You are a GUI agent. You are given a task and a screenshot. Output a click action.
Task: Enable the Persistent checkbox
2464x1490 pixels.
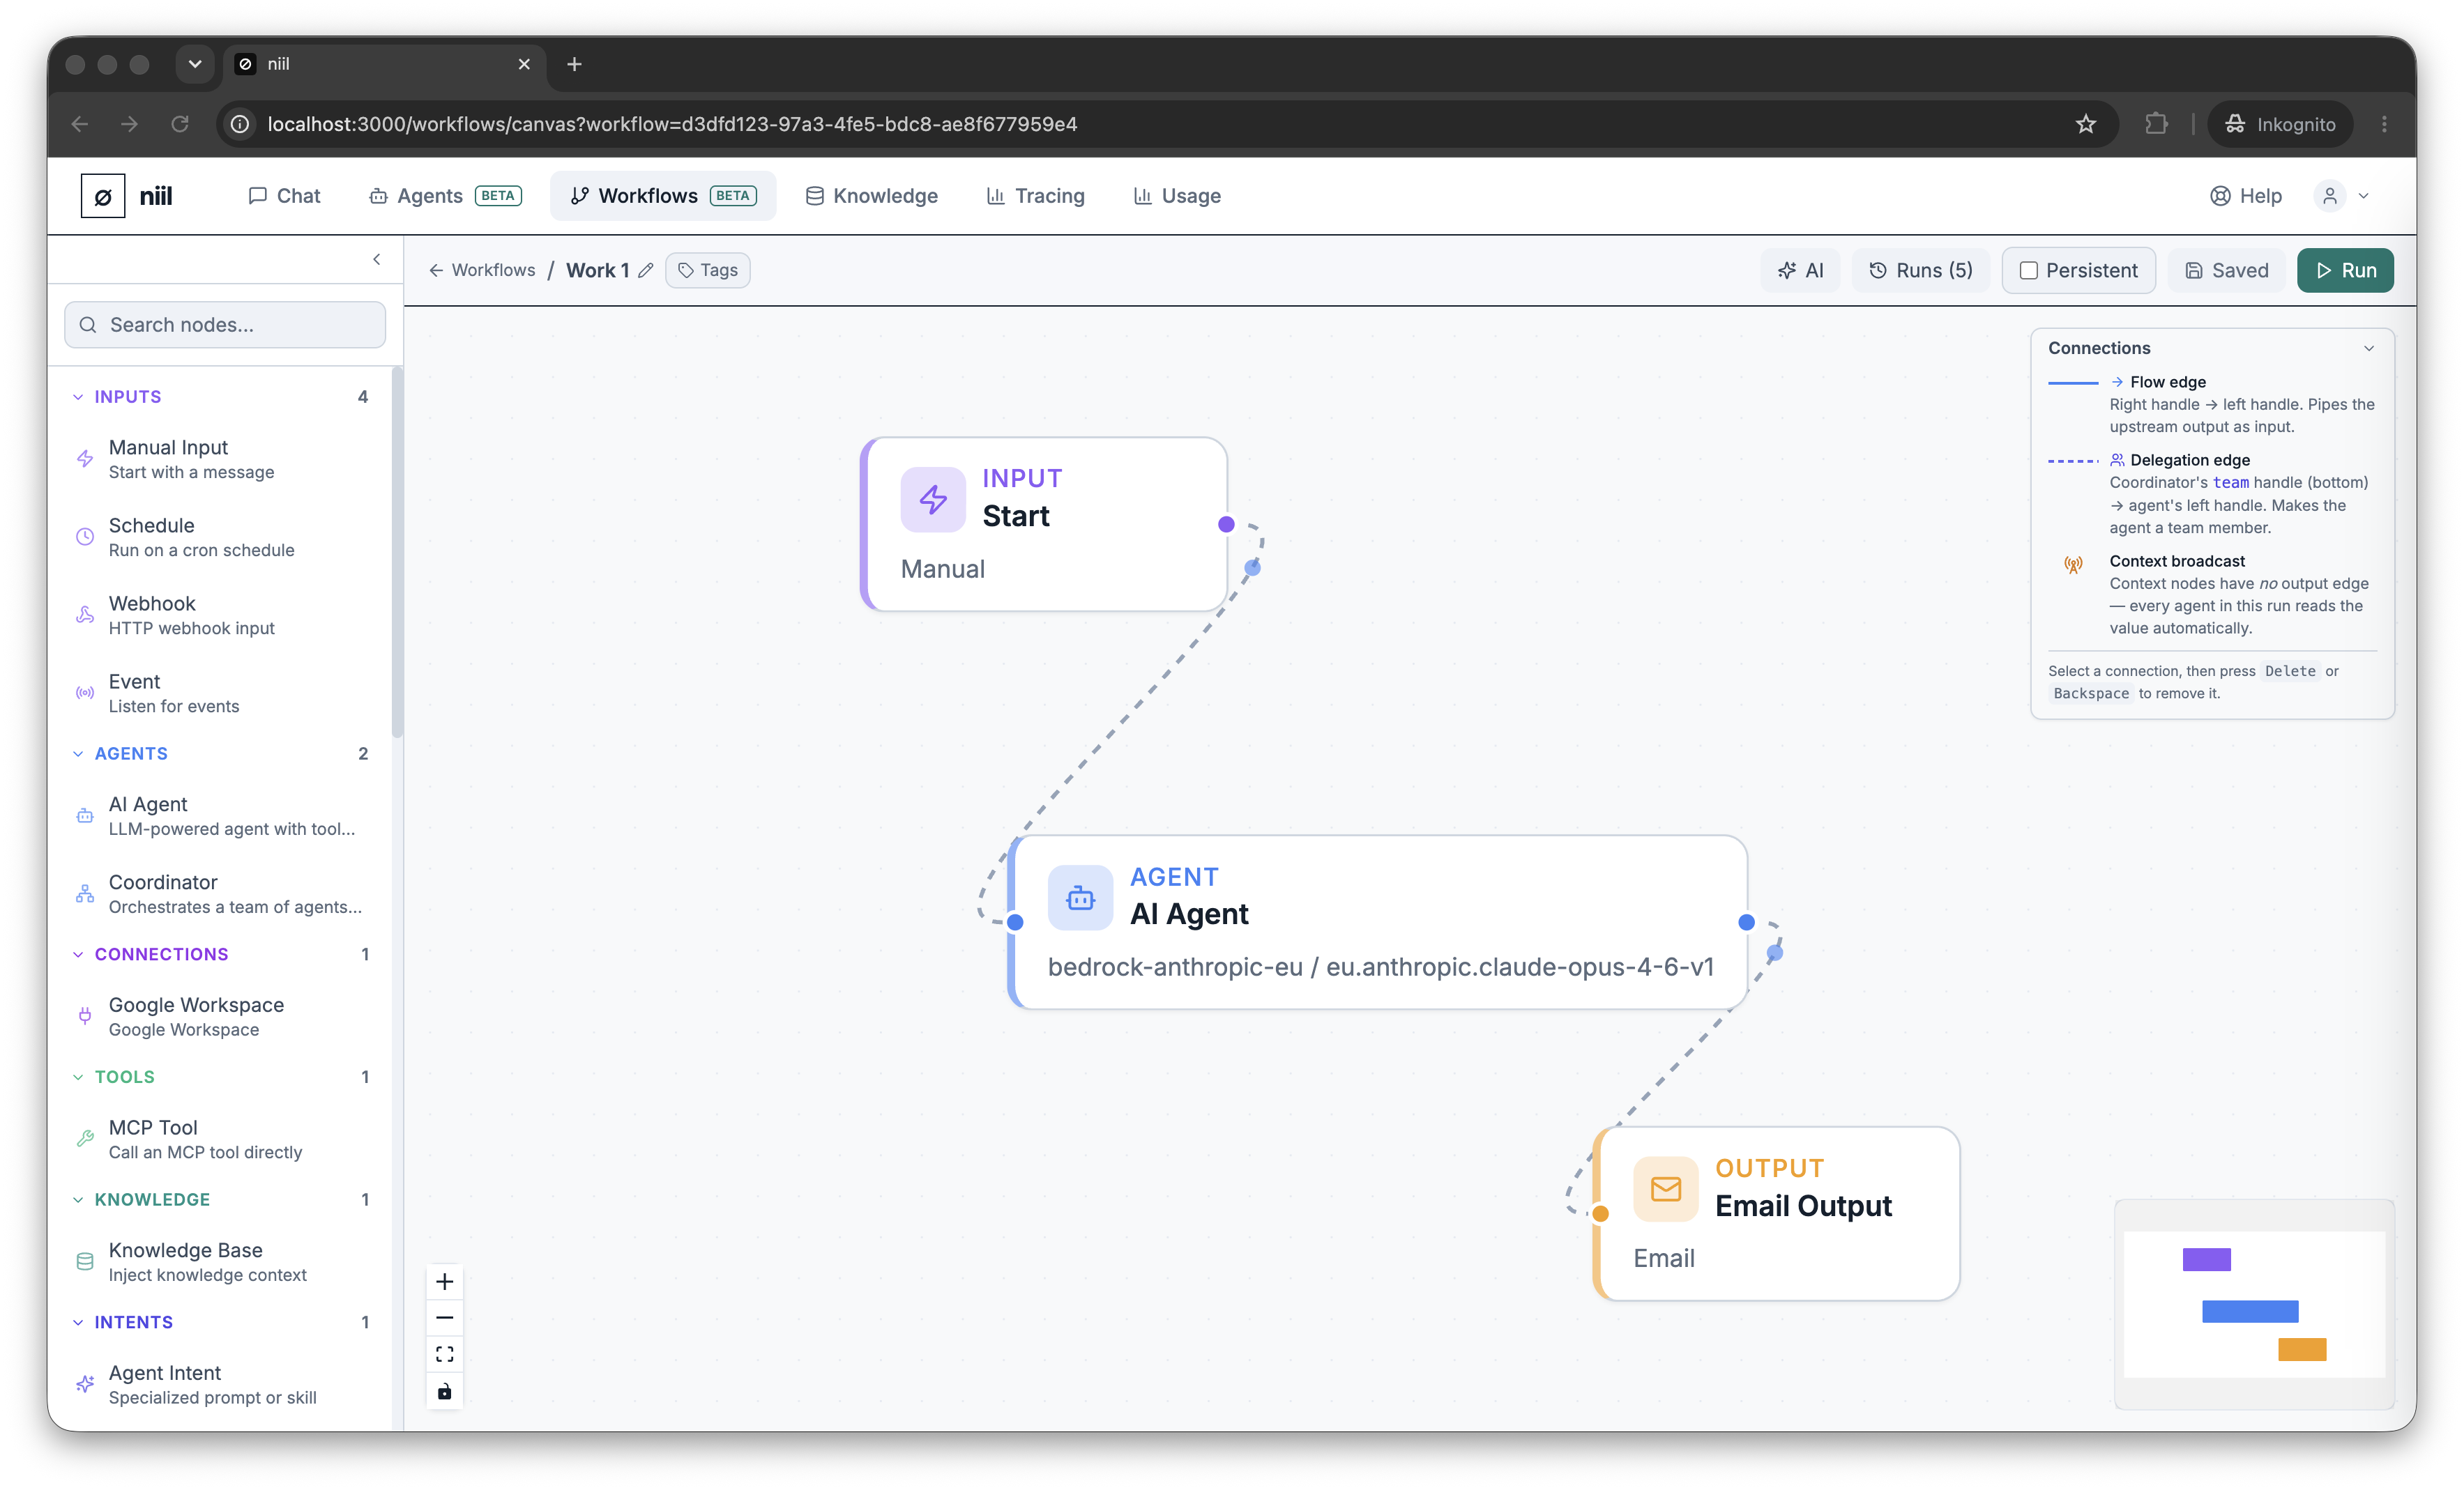point(2028,270)
